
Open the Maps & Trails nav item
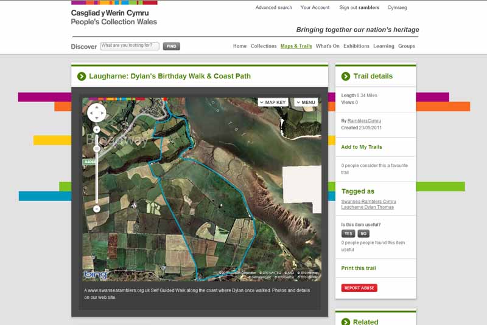[296, 46]
